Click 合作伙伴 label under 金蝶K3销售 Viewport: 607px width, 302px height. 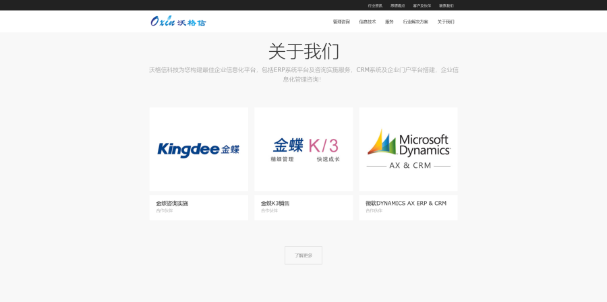coord(269,211)
